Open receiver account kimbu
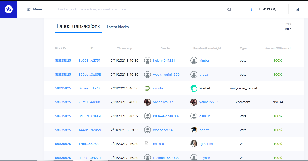Image resolution: width=308 pixels, height=161 pixels. 204,61
